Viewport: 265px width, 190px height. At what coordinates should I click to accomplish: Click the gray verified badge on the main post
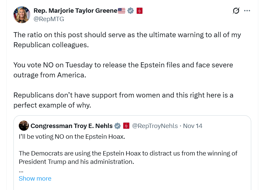[131, 11]
